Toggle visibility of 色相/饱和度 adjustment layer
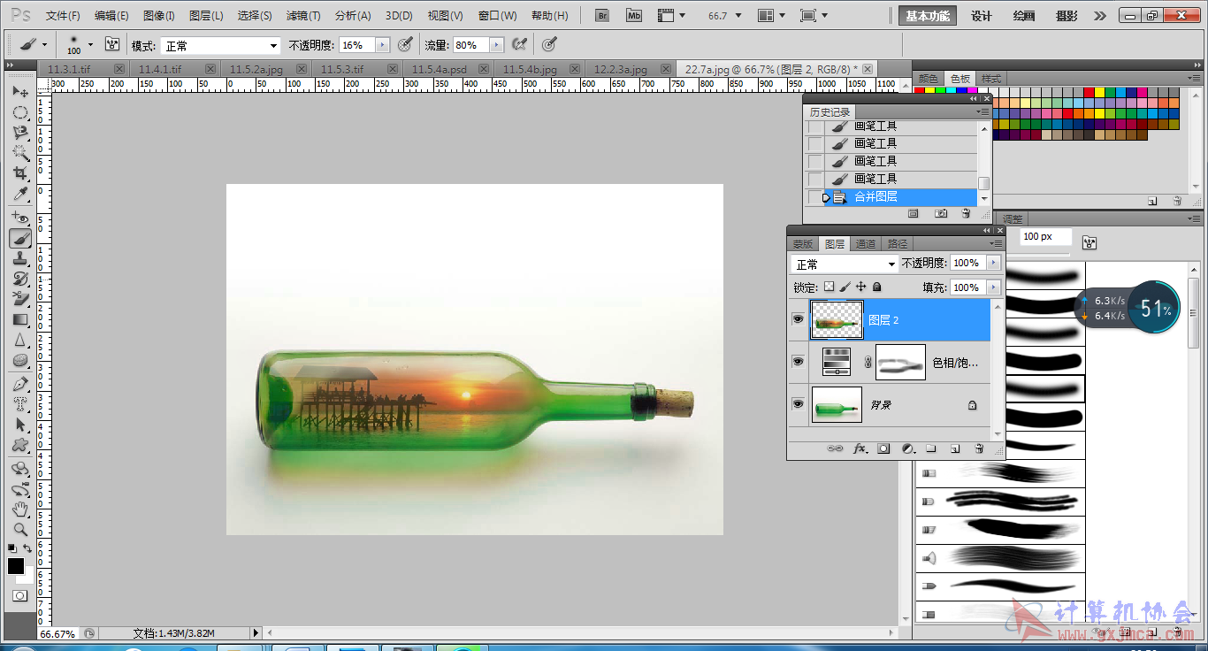 [798, 362]
